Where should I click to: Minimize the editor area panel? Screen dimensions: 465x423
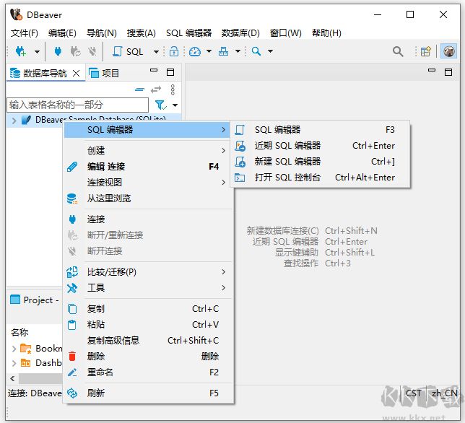[432, 70]
